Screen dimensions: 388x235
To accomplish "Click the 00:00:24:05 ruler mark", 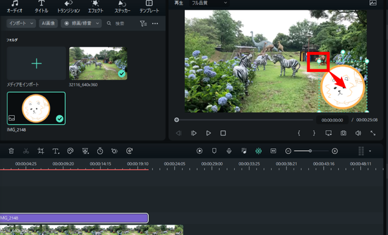I will (175, 164).
